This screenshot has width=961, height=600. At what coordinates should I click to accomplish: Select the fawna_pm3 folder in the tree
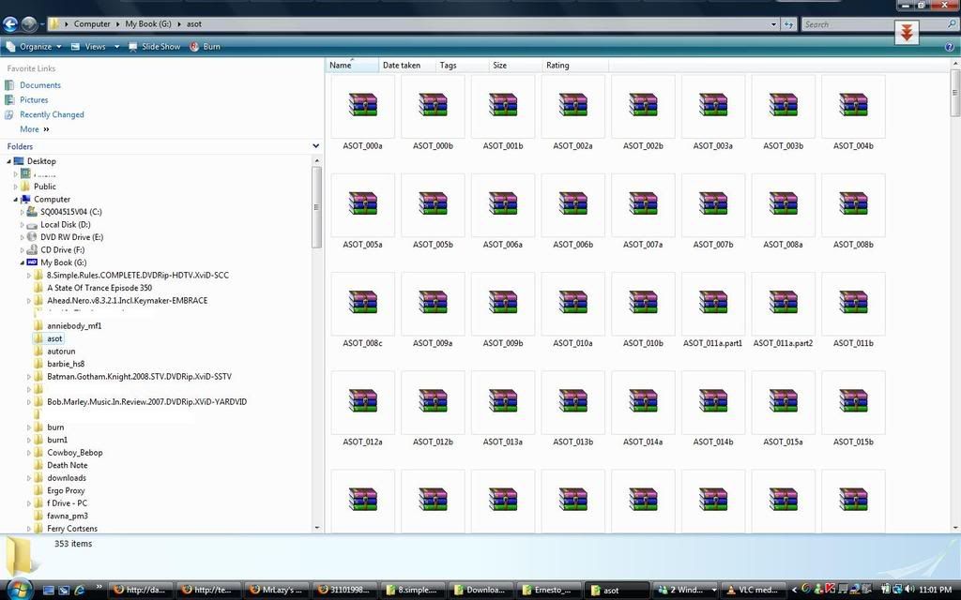(68, 517)
